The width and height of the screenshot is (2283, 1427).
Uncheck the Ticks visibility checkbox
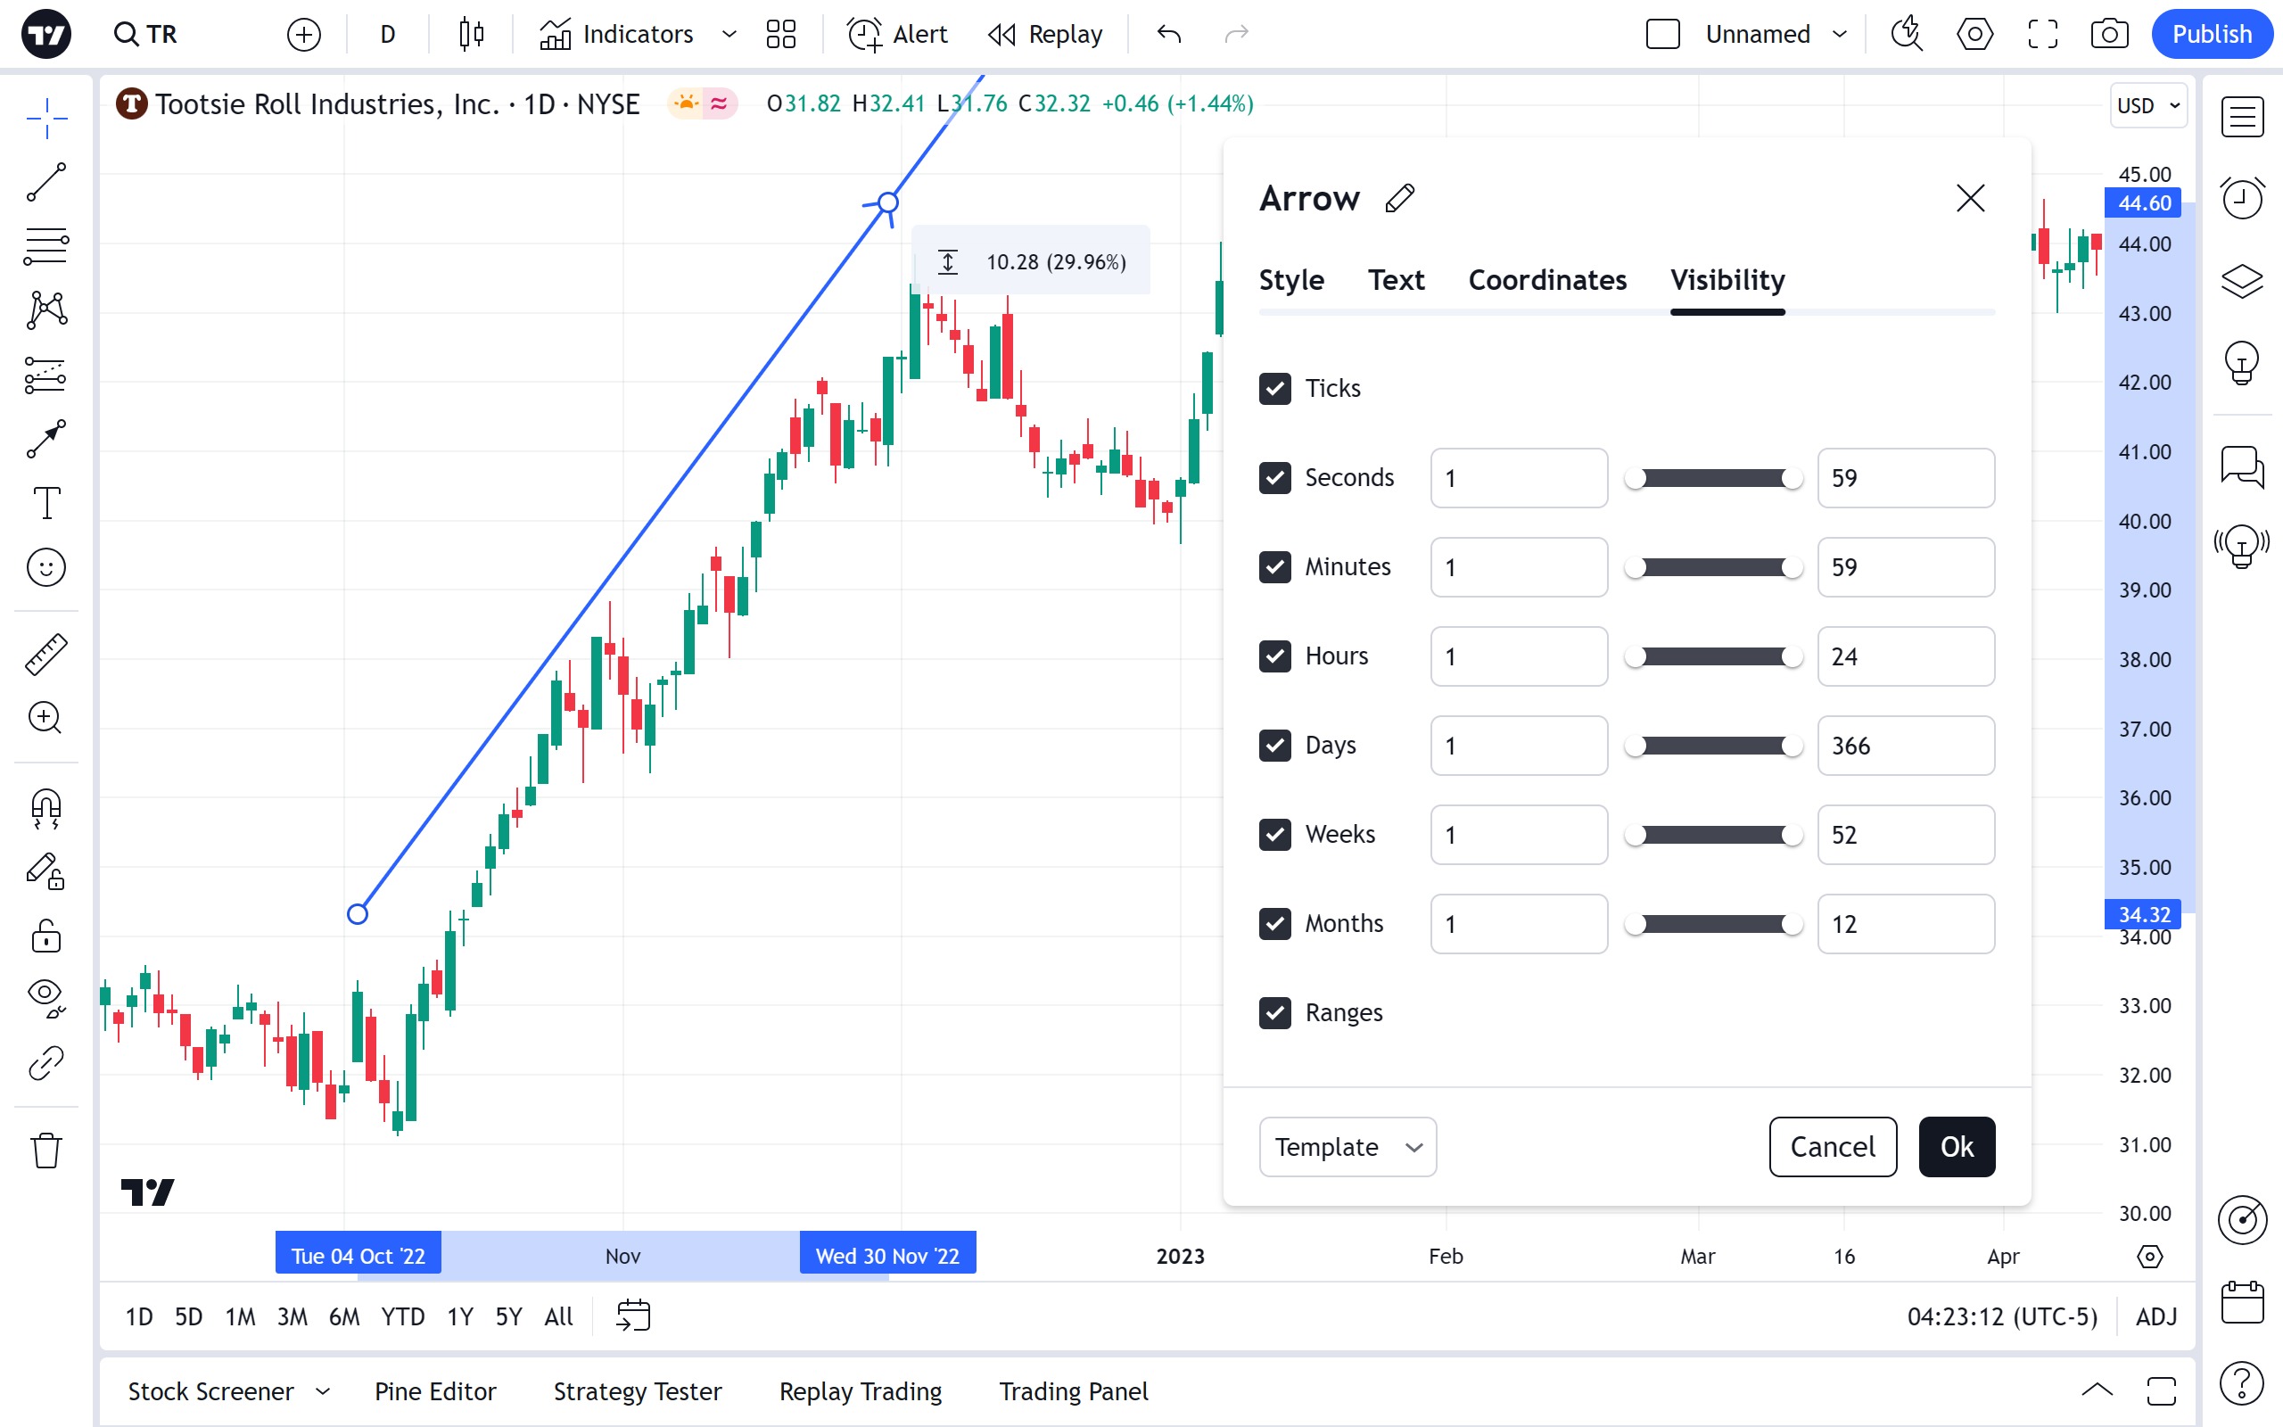pos(1274,389)
